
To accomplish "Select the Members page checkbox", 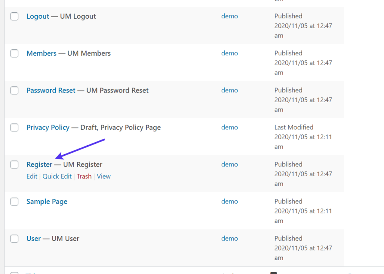I will pos(14,54).
